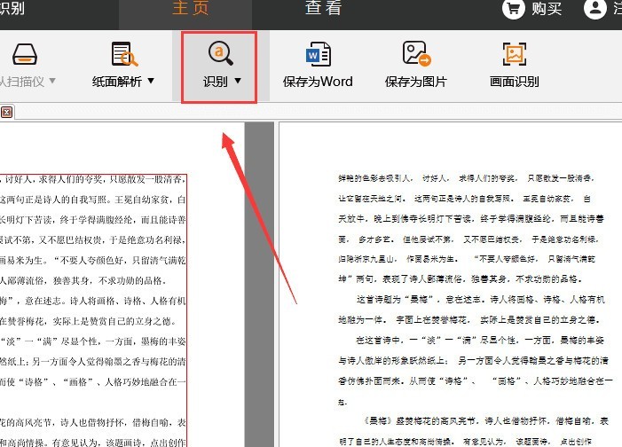Open the 购买 link
Screen dimensions: 622x447
pyautogui.click(x=547, y=9)
